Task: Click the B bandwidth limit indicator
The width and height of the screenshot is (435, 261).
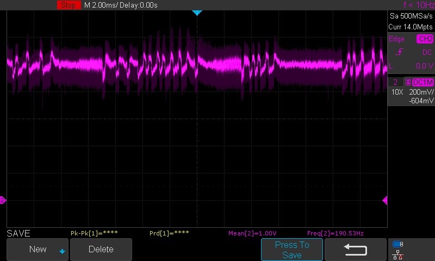Action: tap(408, 82)
